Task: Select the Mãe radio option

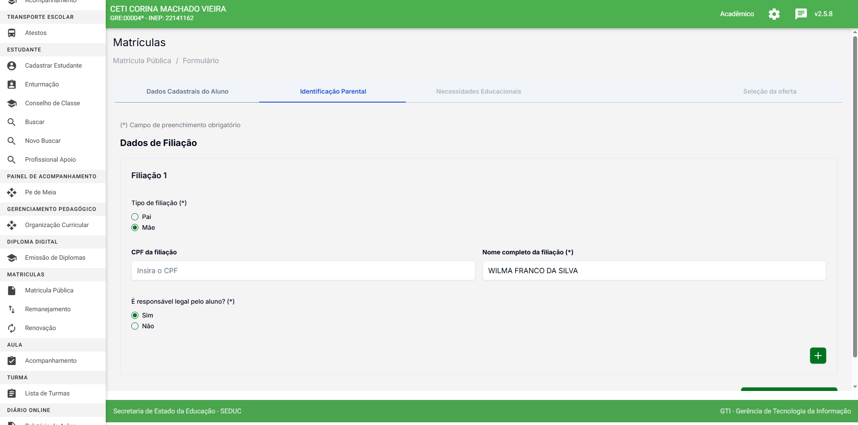Action: click(x=135, y=228)
